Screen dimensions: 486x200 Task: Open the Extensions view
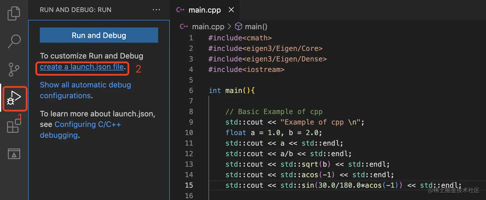(14, 126)
